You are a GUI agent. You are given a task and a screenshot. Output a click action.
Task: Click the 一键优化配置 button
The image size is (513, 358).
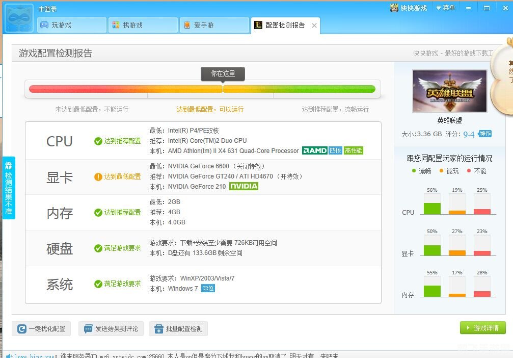[42, 329]
